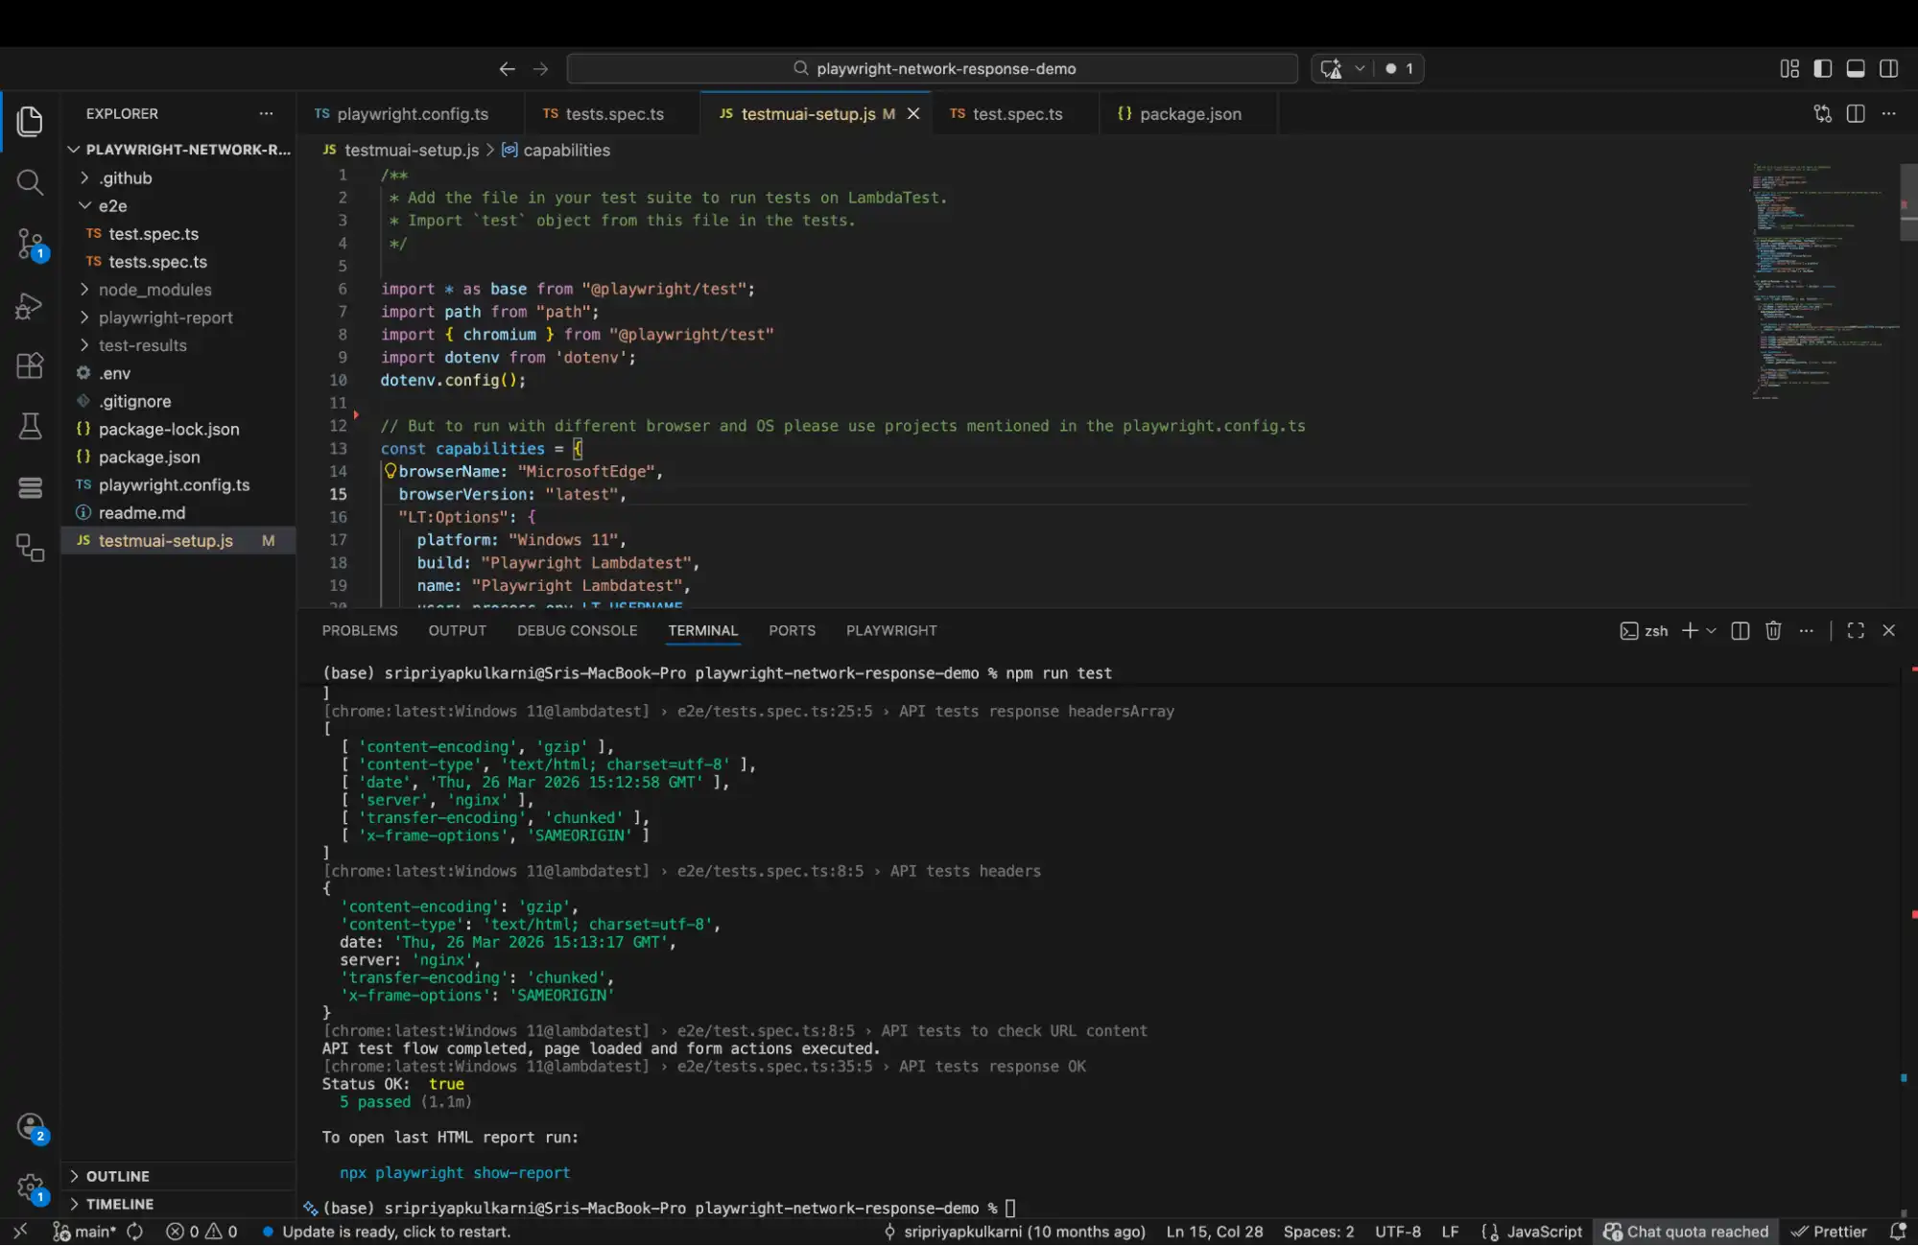Open the Accounts icon in activity bar
Image resolution: width=1918 pixels, height=1246 pixels.
point(30,1127)
